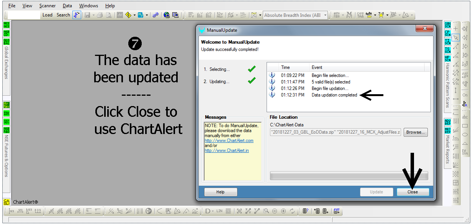473x224 pixels.
Task: Open the HP SCN scanner icon
Action: (447, 59)
